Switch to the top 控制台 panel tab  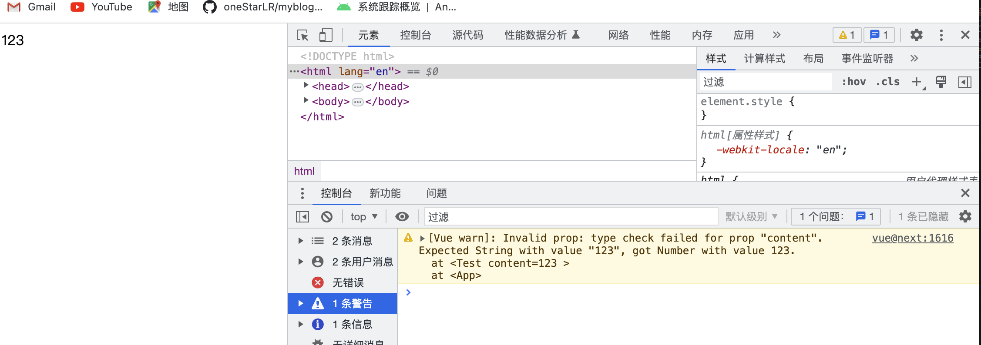click(x=416, y=35)
